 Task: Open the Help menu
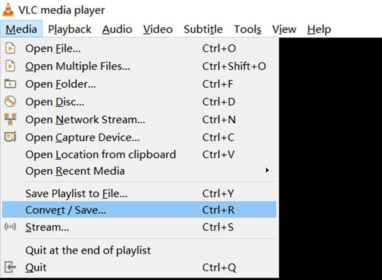coord(319,29)
